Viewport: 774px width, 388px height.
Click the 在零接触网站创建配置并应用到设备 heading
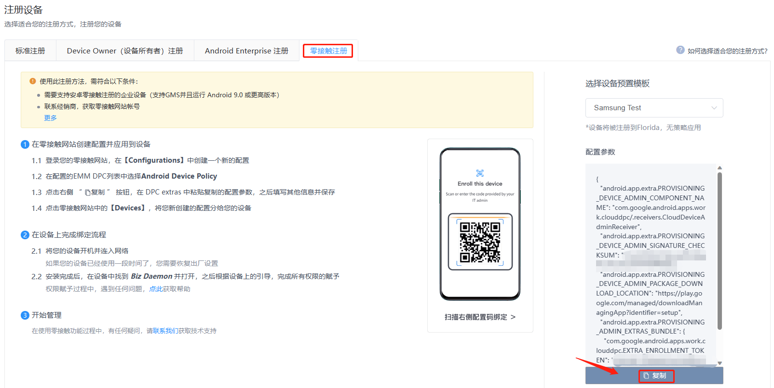(x=91, y=144)
